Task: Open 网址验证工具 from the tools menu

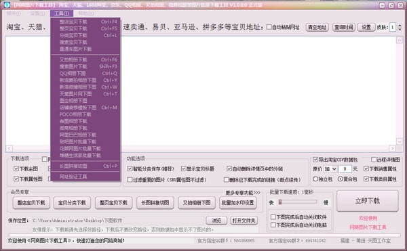Action: 85,177
